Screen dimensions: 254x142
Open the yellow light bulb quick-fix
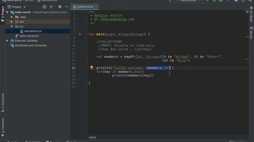point(92,67)
